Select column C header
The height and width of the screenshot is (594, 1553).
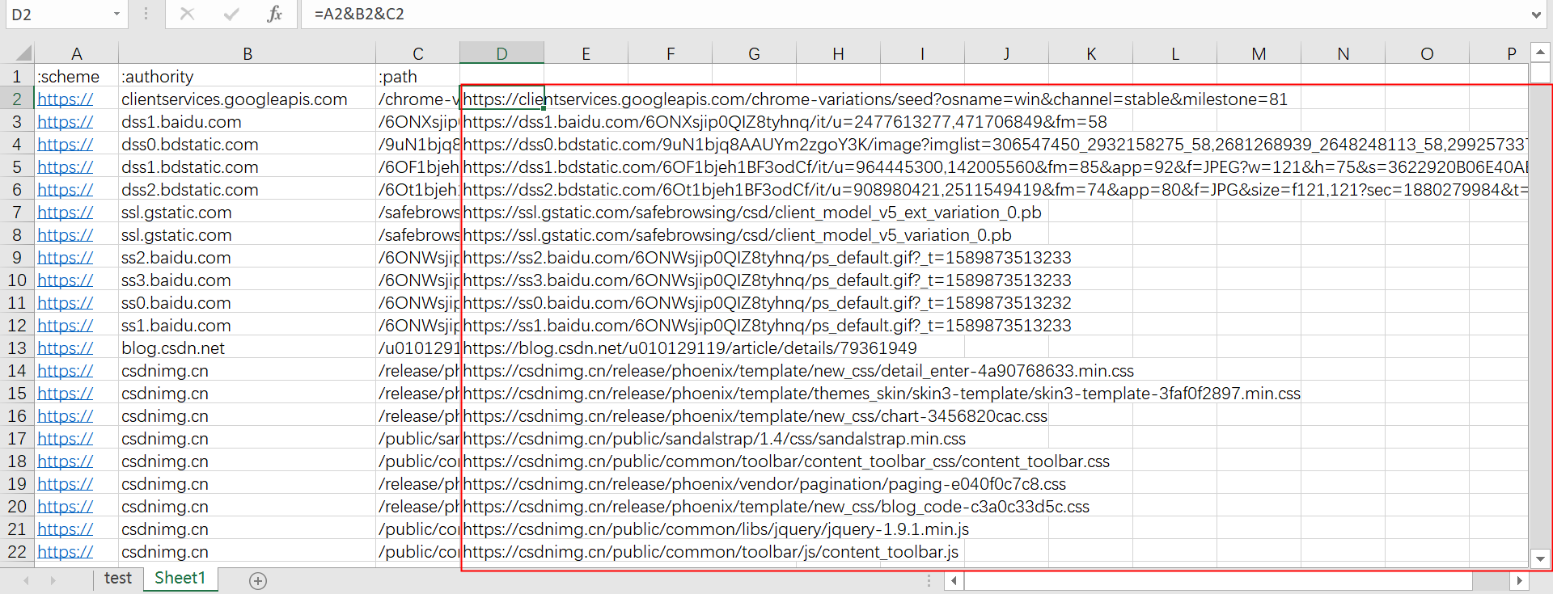[x=418, y=53]
